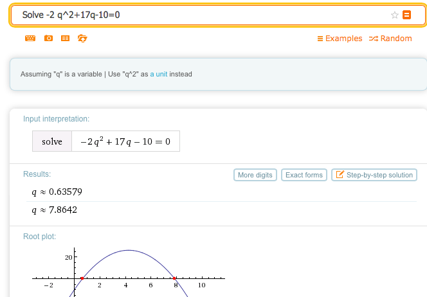Click the camera image input icon
427x297 pixels.
tap(48, 39)
